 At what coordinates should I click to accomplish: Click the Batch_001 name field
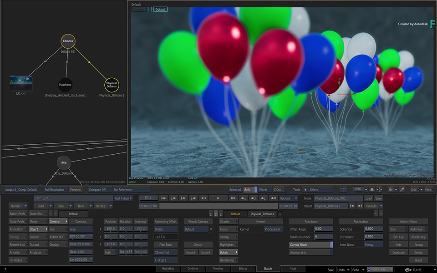[73, 198]
